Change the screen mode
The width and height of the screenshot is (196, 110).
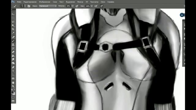coord(13,101)
